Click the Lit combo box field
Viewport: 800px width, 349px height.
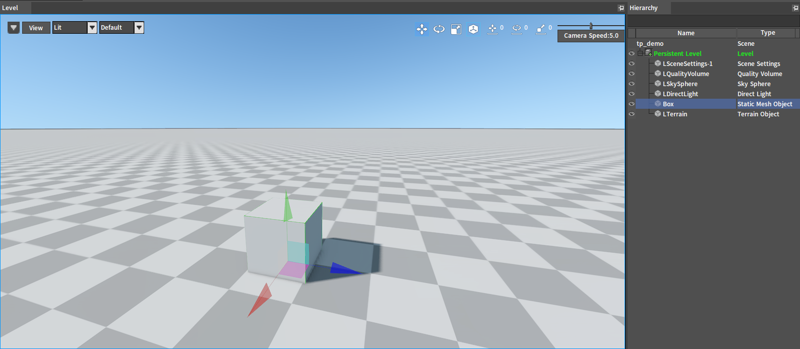[70, 28]
